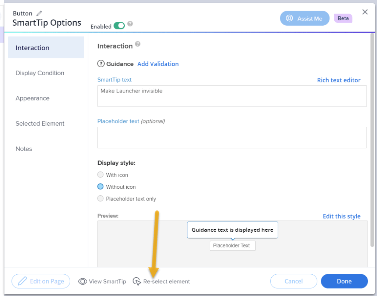Image resolution: width=377 pixels, height=296 pixels.
Task: Select the With icon display style
Action: 101,175
